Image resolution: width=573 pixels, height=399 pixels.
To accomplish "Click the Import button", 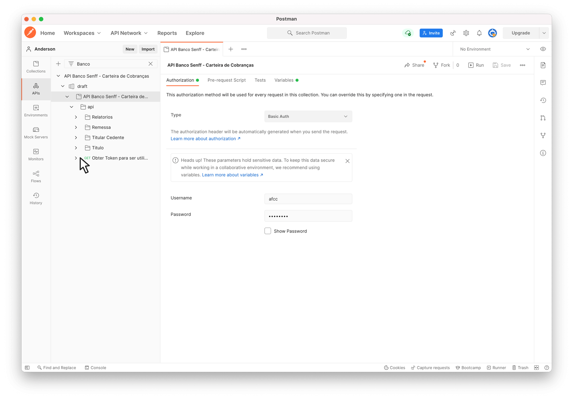I will pyautogui.click(x=148, y=49).
